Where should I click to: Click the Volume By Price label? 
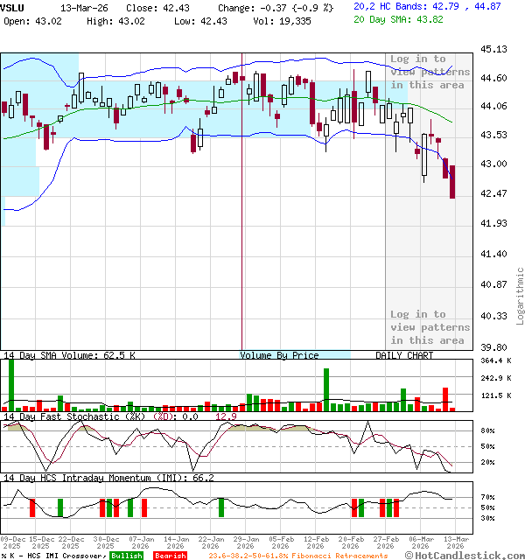(280, 355)
